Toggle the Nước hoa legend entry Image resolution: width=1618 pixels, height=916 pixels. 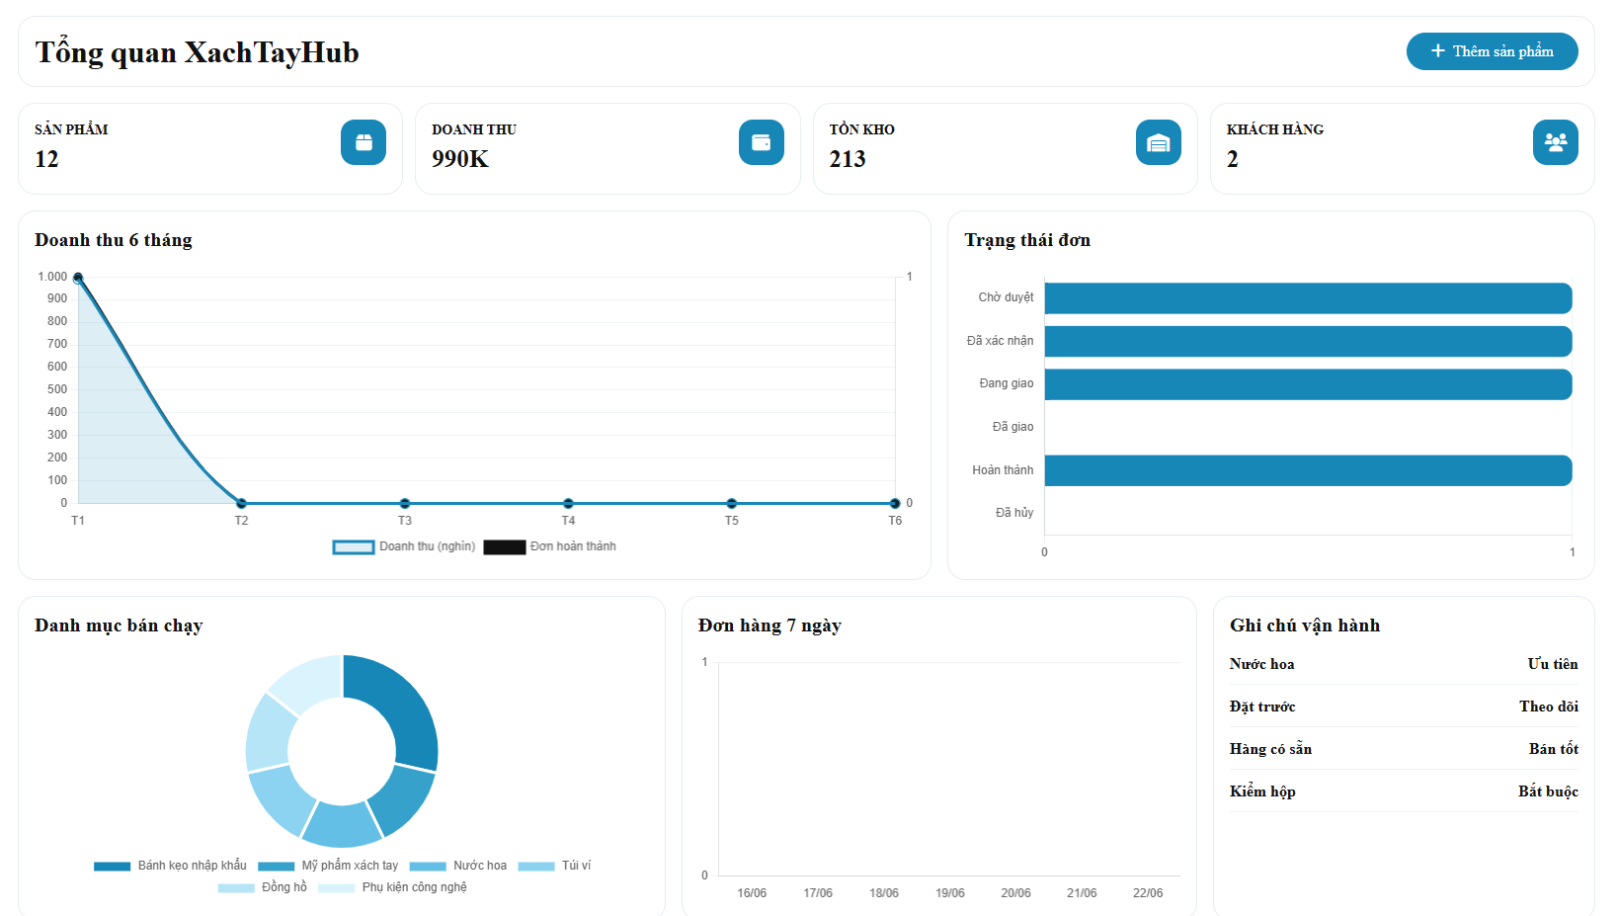pos(458,866)
